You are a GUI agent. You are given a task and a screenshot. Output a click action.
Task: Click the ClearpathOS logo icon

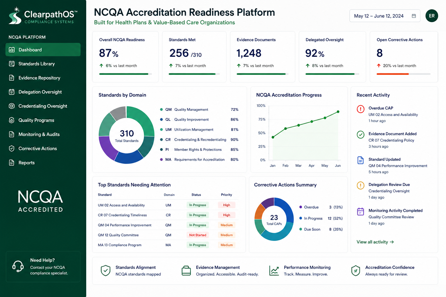(15, 16)
